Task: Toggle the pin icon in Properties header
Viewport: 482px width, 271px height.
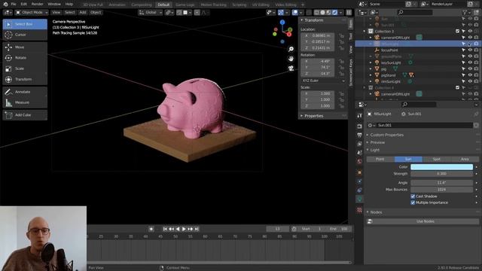Action: click(x=476, y=114)
